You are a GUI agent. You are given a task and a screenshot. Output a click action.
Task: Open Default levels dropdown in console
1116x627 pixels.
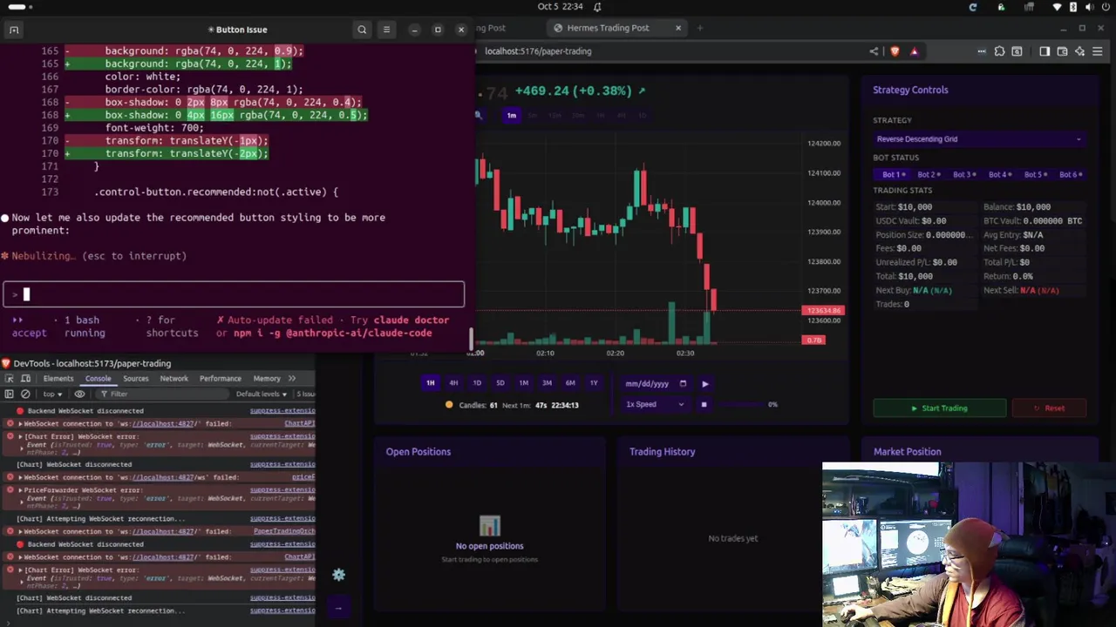[x=262, y=394]
